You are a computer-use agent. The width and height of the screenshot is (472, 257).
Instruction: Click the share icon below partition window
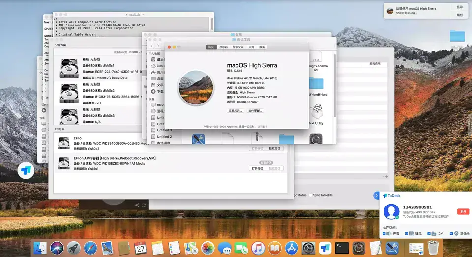pos(137,205)
